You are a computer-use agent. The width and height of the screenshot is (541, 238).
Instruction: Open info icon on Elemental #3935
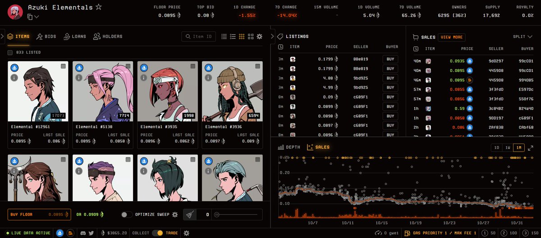click(x=144, y=77)
